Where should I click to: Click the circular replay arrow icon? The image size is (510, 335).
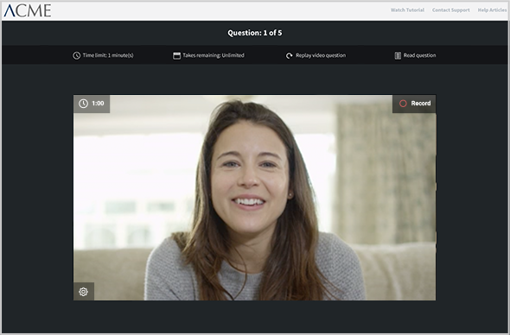289,55
